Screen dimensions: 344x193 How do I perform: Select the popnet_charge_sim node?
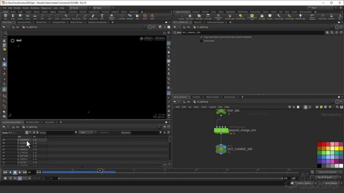coord(221,130)
